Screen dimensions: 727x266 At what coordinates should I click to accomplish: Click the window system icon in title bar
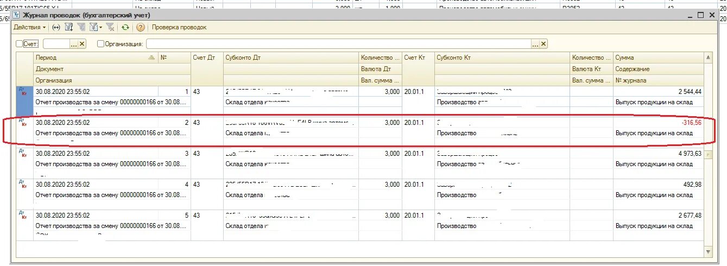click(x=17, y=15)
